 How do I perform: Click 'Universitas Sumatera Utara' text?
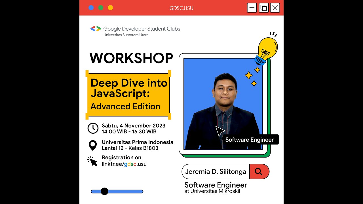[126, 35]
